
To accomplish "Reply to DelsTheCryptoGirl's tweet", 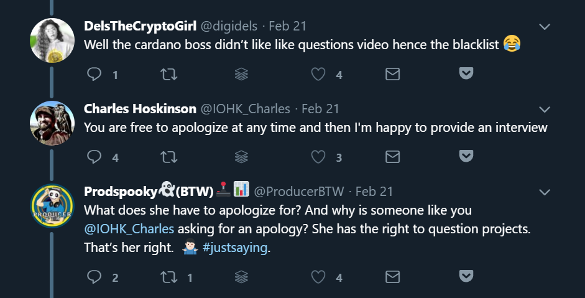I will tap(94, 75).
